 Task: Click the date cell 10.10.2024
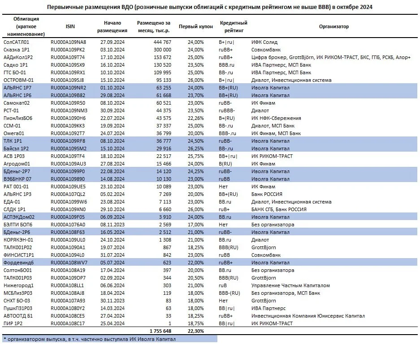pyautogui.click(x=113, y=72)
